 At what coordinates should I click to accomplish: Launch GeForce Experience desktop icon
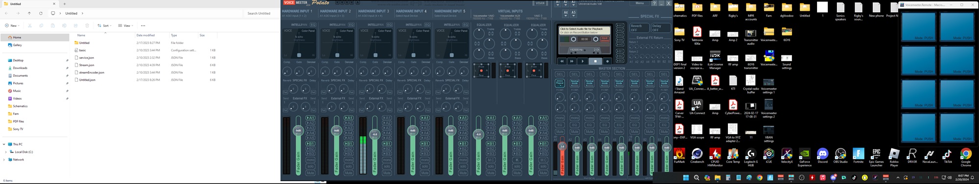[804, 158]
